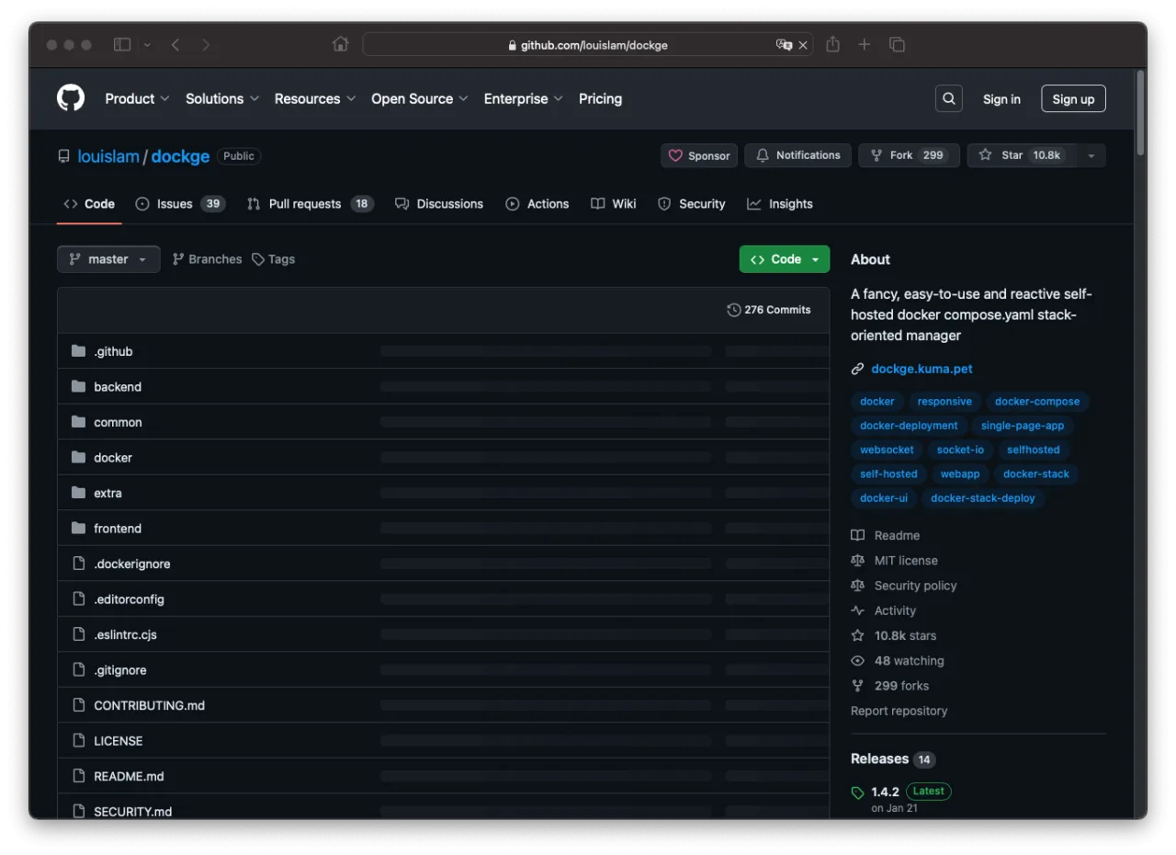Open Safari sidebar dropdown chevron
The image size is (1176, 855).
[x=147, y=44]
